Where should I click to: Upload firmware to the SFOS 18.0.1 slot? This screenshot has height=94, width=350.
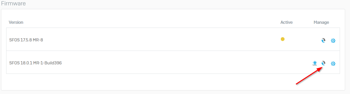pyautogui.click(x=315, y=63)
